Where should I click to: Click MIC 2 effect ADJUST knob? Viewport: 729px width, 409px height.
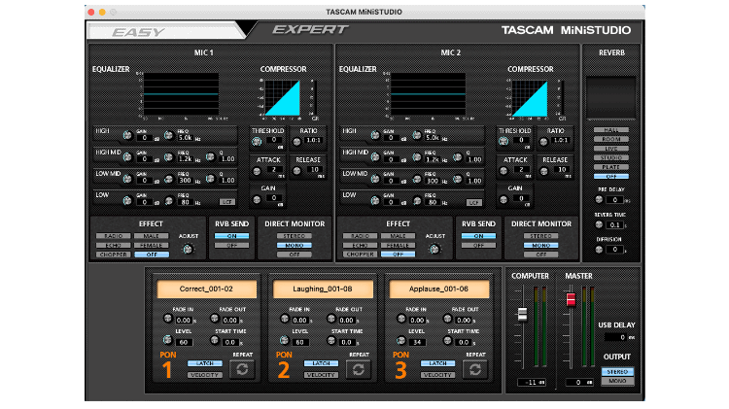pos(434,249)
